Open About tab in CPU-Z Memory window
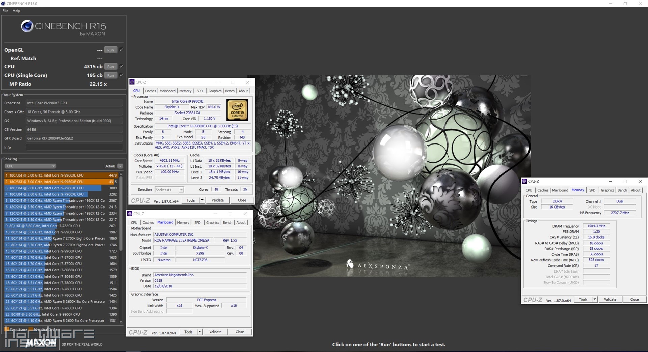Screen dimensions: 648x352 click(x=636, y=190)
